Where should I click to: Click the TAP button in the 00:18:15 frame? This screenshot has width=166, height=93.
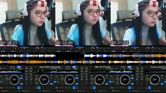(24, 49)
